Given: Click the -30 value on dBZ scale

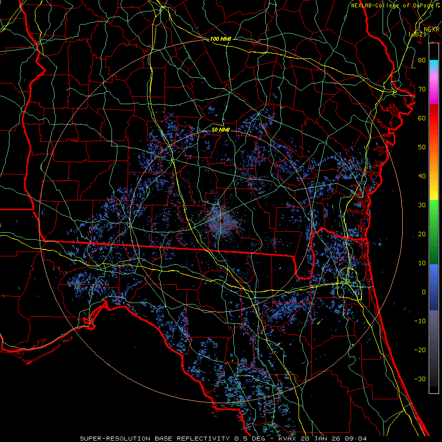Looking at the screenshot, I should click(x=420, y=379).
